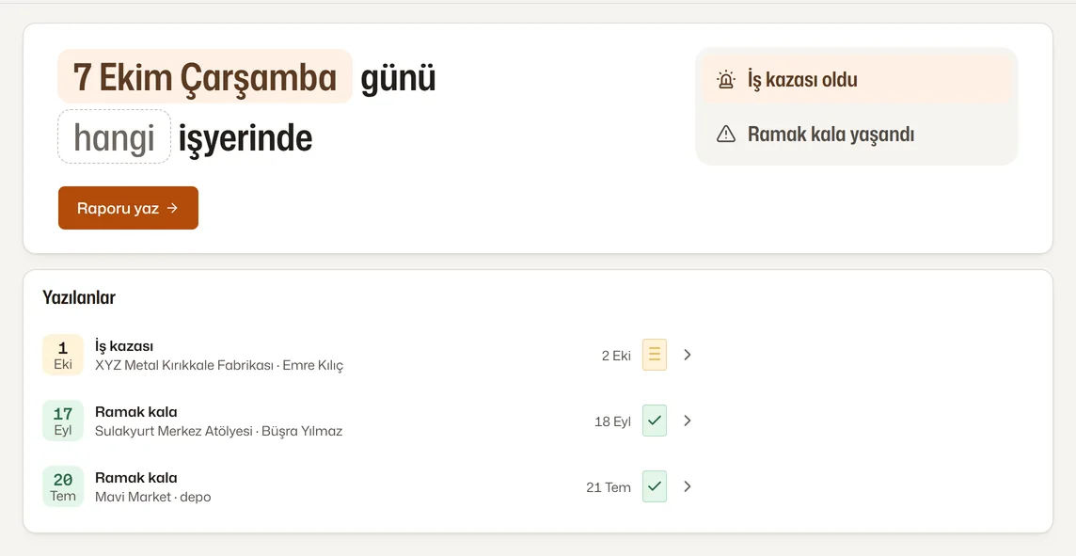
Task: Click the green checkmark on the Mavi Market row
Action: pos(655,486)
